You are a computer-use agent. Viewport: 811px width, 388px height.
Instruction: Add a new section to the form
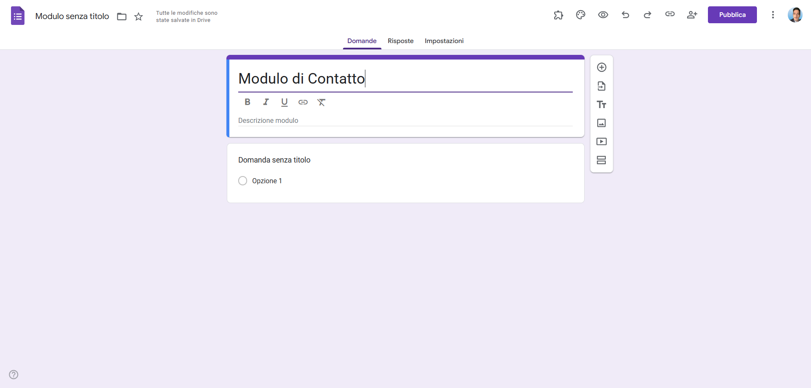pos(601,160)
